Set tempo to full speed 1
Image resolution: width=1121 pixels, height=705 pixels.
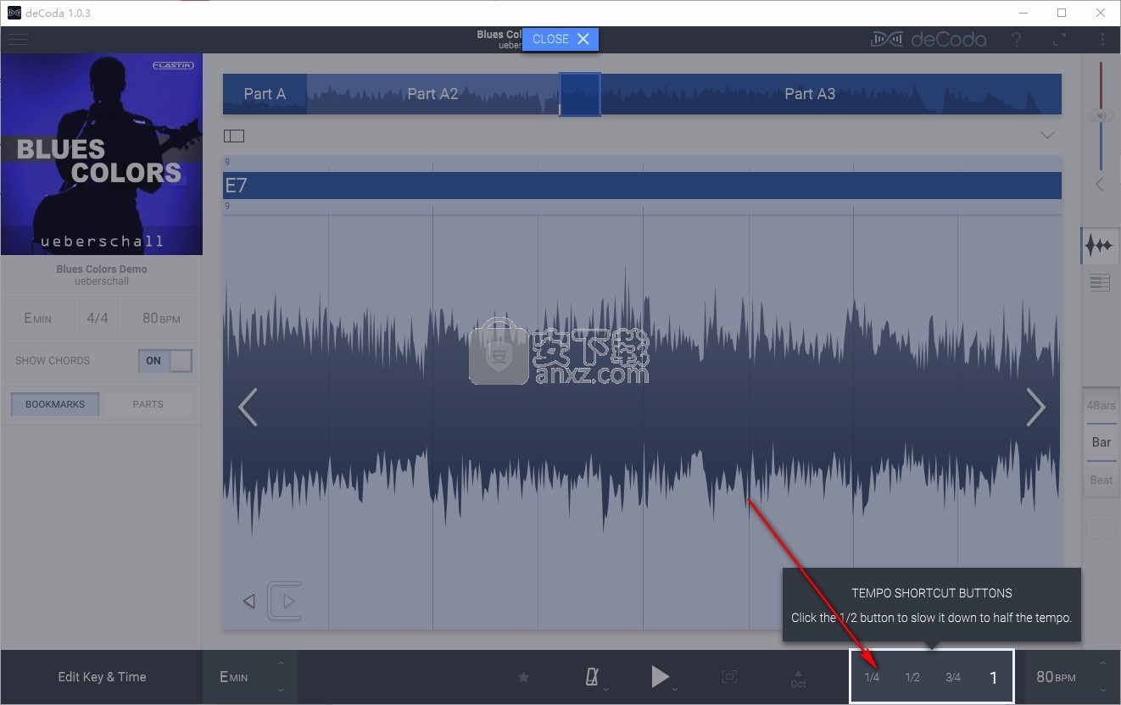coord(994,677)
